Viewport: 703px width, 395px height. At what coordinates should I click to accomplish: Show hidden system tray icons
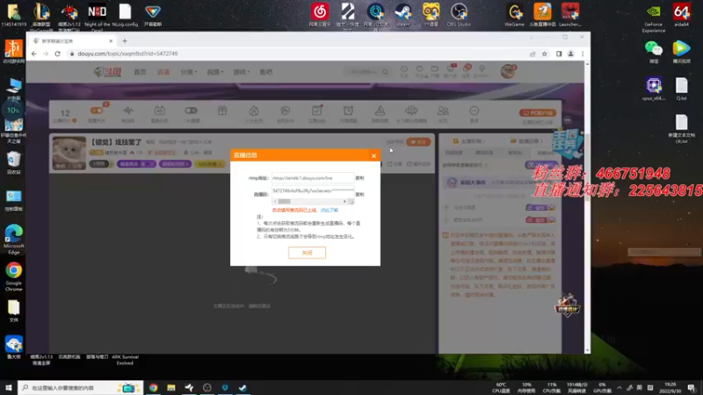[620, 388]
